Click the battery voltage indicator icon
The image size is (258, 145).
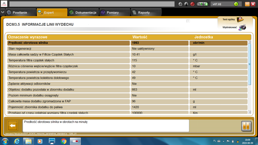click(202, 4)
